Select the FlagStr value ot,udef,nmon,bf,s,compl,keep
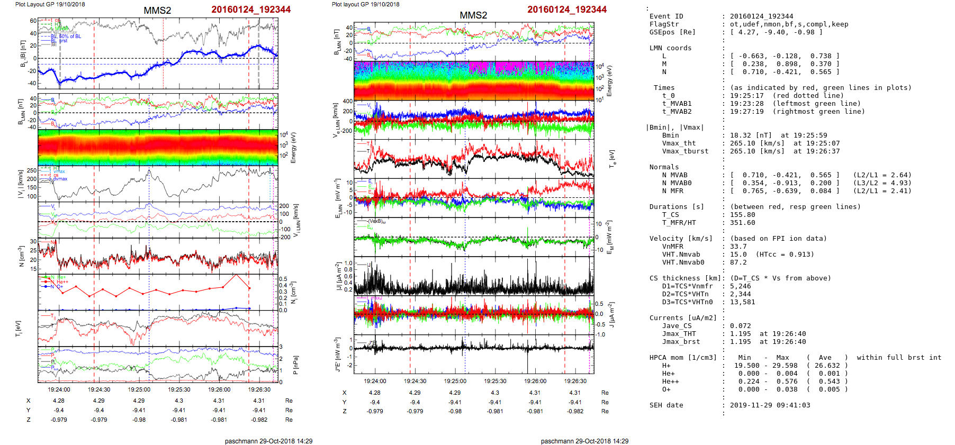 coord(789,24)
